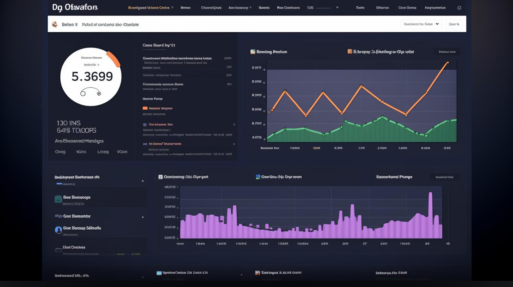Click the teal square icon in the sidebar list

(x=58, y=199)
